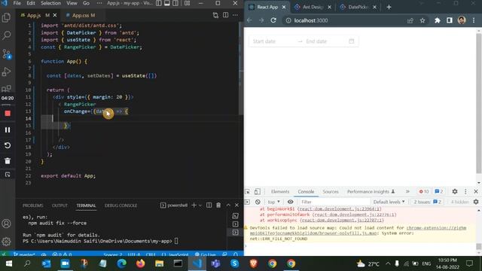Toggle the device toolbar in DevTools

(258, 191)
